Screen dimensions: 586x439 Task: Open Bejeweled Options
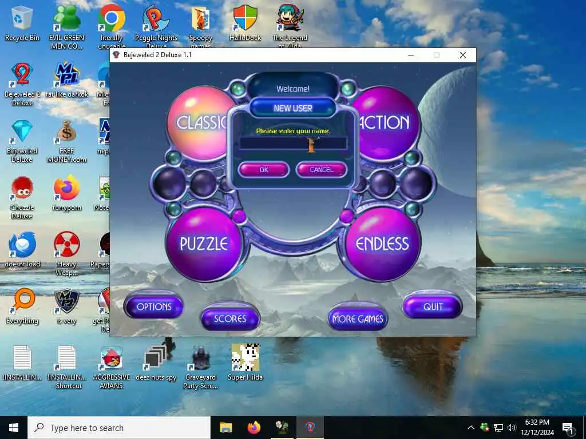coord(154,306)
